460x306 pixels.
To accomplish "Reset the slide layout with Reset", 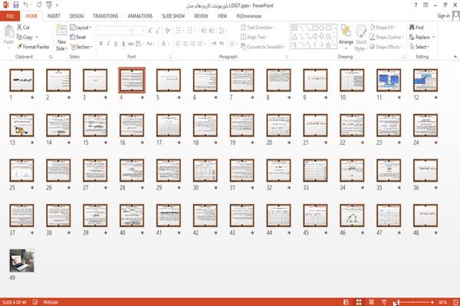I will pos(78,37).
